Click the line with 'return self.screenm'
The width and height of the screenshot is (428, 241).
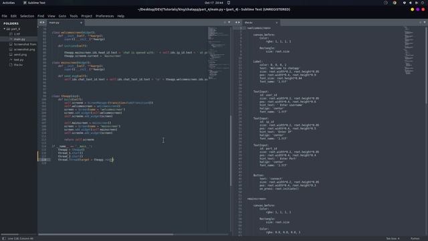79,140
